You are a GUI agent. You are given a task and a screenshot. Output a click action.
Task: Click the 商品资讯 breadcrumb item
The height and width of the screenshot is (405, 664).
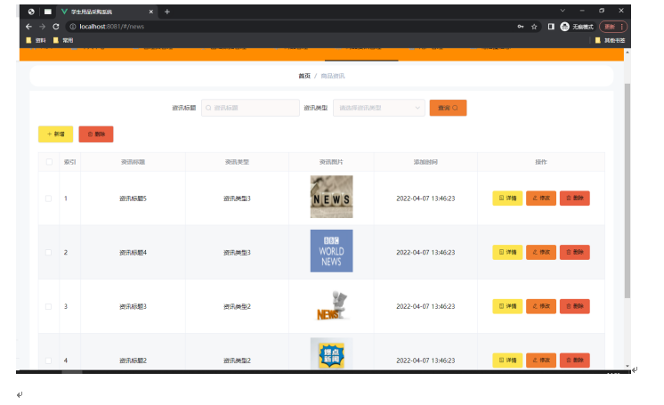tap(332, 76)
